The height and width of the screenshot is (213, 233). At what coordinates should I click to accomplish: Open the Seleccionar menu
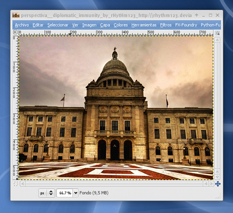(x=58, y=25)
